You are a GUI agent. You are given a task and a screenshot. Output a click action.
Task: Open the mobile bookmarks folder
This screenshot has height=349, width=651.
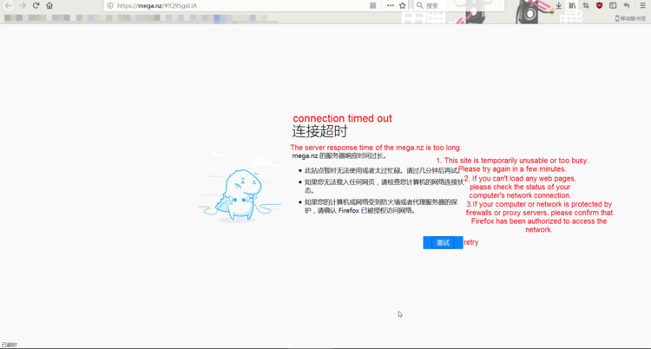(x=631, y=18)
